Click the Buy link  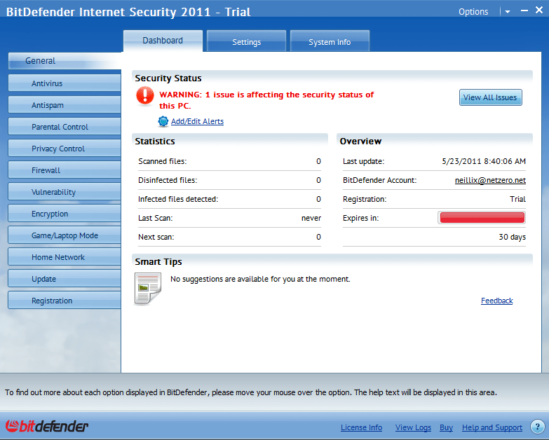click(x=446, y=427)
